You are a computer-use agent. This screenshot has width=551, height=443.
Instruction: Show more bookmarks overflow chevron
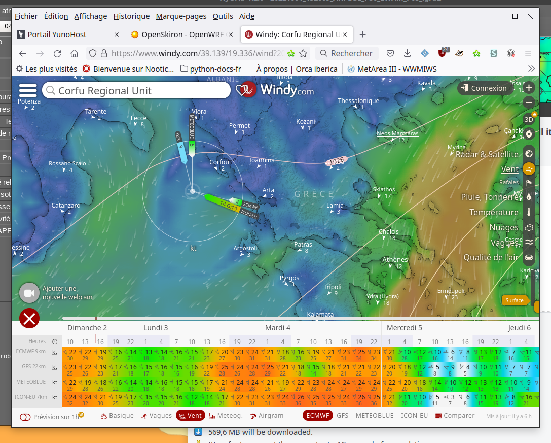(x=531, y=69)
